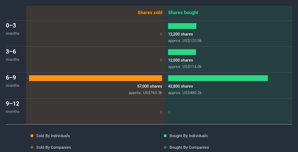Image resolution: width=298 pixels, height=152 pixels.
Task: Select the Sold By Individuals legend label
Action: 53,136
